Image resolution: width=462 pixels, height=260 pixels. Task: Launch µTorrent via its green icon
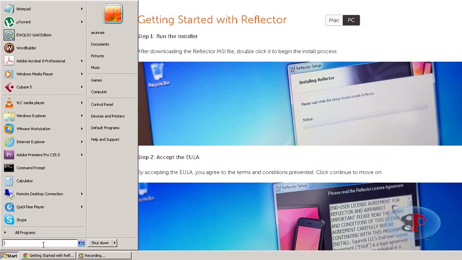[9, 22]
